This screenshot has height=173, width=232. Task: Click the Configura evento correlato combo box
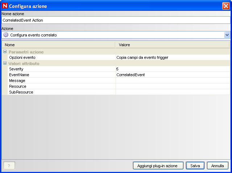coord(116,35)
